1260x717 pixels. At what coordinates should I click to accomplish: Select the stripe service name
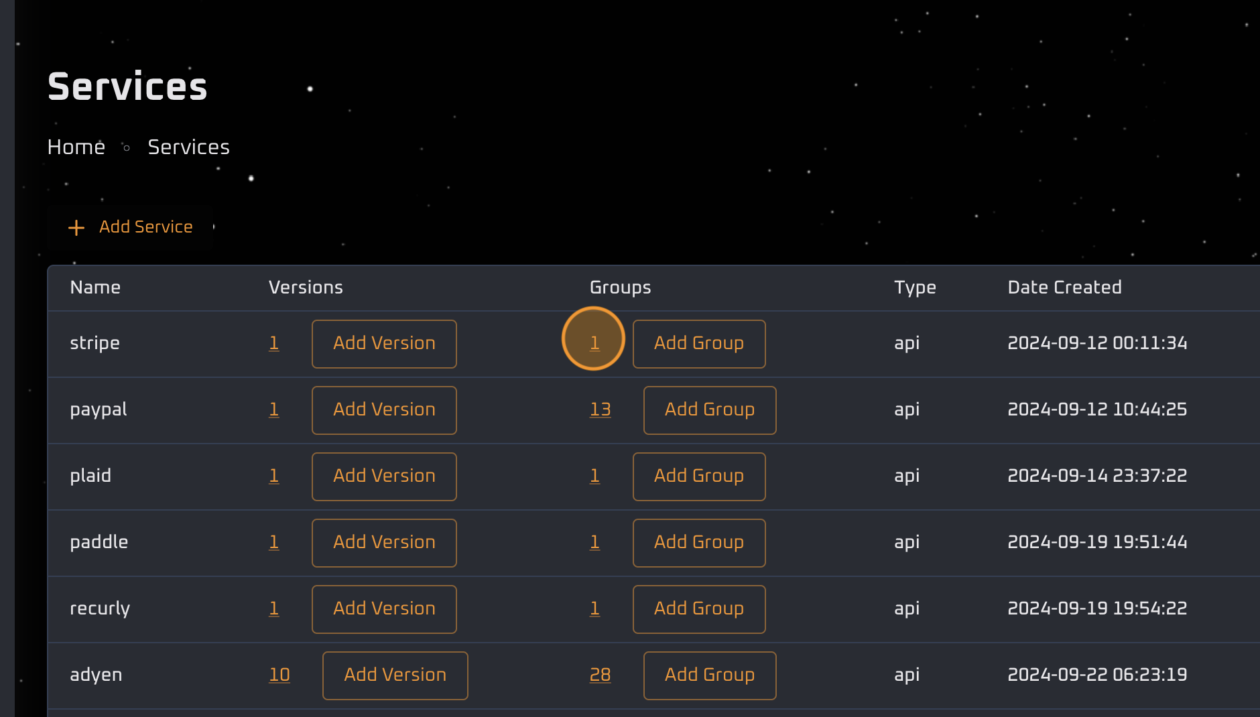94,343
